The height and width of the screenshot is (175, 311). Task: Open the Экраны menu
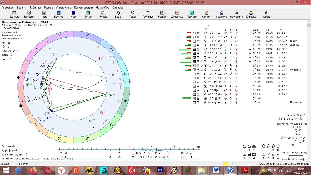coord(22,8)
